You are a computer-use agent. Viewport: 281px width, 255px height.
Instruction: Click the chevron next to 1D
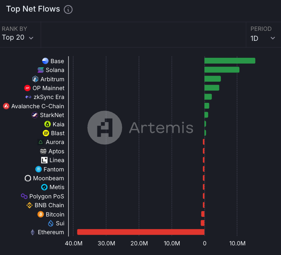[273, 38]
